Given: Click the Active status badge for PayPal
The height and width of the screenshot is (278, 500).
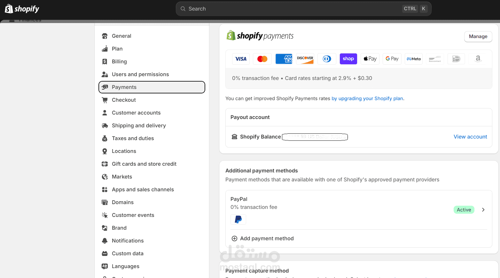Looking at the screenshot, I should pyautogui.click(x=464, y=210).
